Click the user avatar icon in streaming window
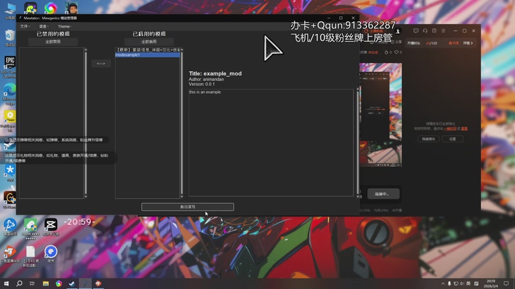This screenshot has width=515, height=289. pyautogui.click(x=398, y=31)
